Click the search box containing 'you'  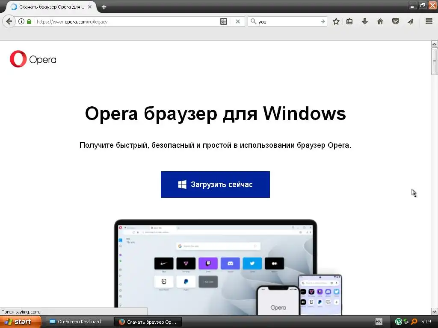point(288,21)
